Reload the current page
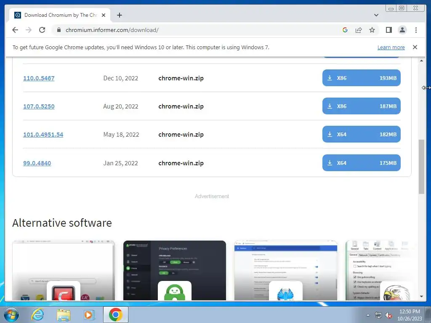 [x=42, y=30]
